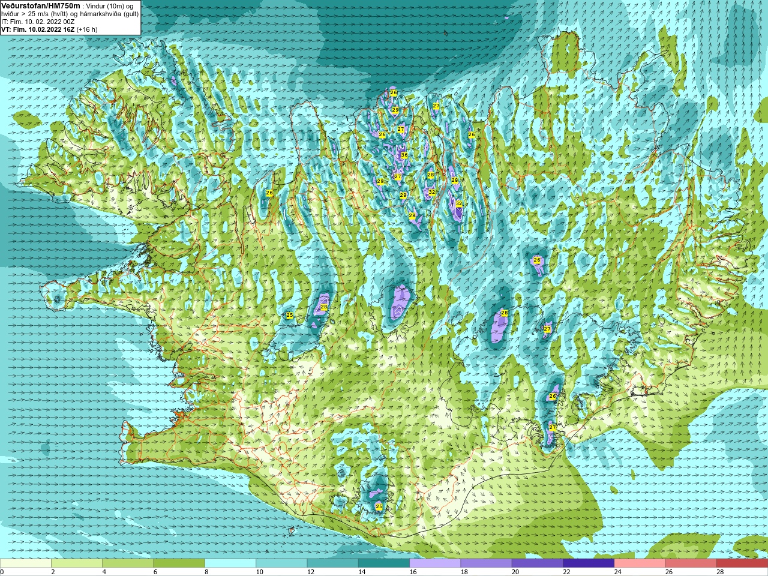Click the 10–12 m/s legend color swatch
This screenshot has height=576, width=768.
click(281, 563)
